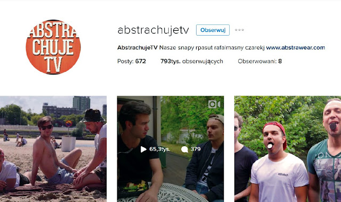Click the 379 comments count
Screen dimensions: 341x202
tap(196, 149)
